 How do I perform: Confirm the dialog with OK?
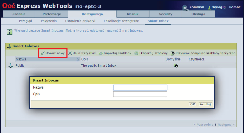(x=192, y=104)
